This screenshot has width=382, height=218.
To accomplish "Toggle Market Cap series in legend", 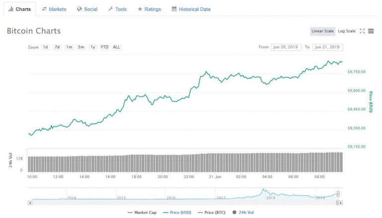I will (142, 213).
